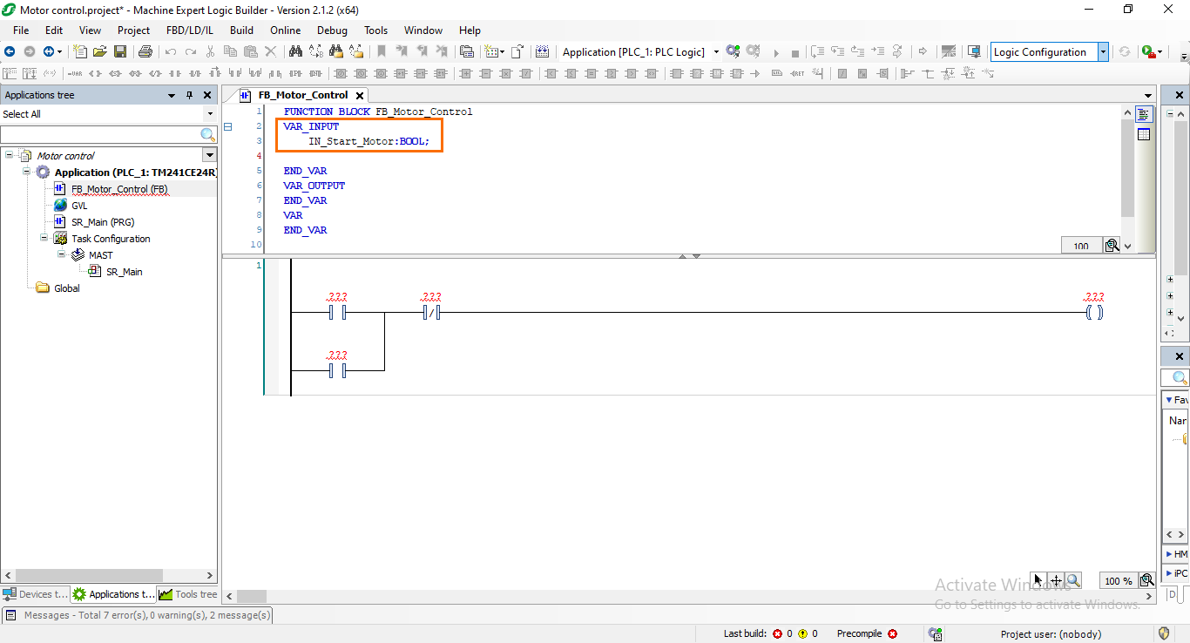Insert a reset coil from ladder toolbar
Image resolution: width=1190 pixels, height=643 pixels.
coord(135,73)
